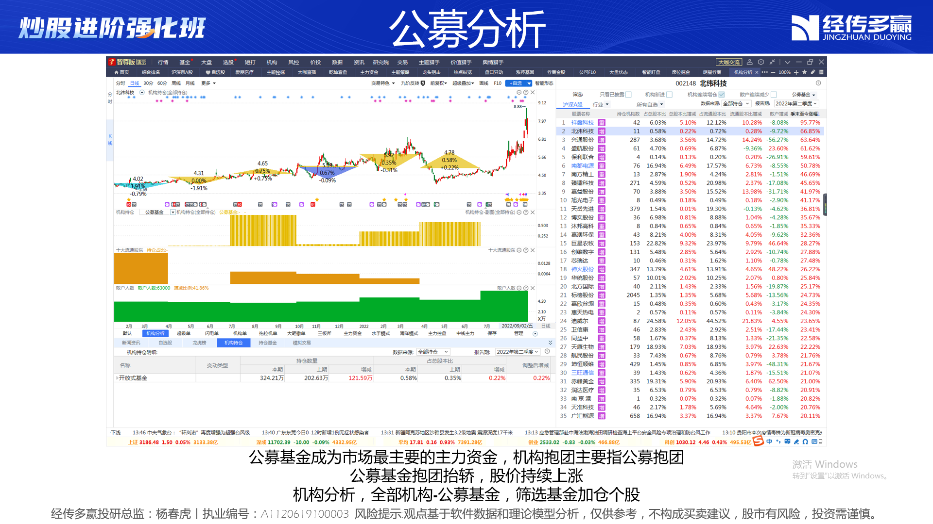933x524 pixels.
Task: Open 祥鑫科技 stock link in list
Action: coord(582,123)
